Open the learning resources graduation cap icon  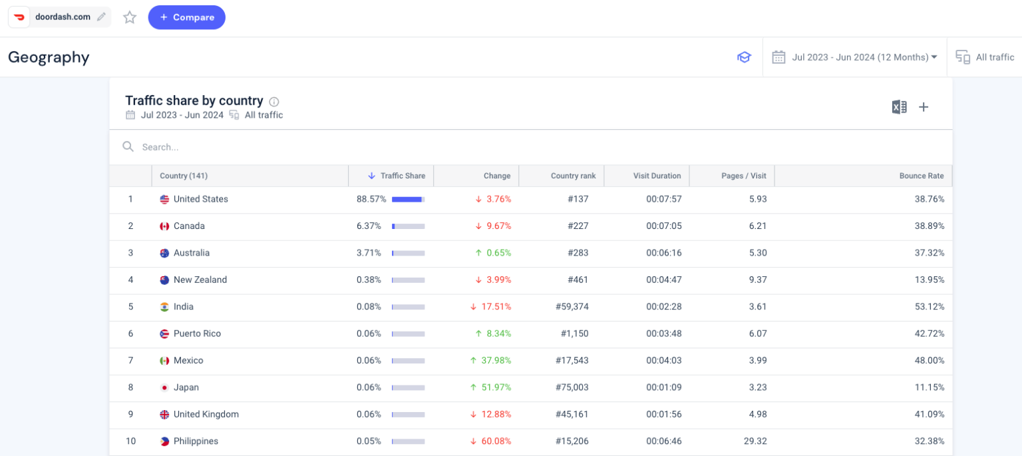point(744,57)
